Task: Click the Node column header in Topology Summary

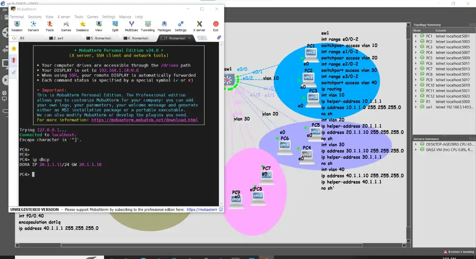Action: (x=424, y=31)
